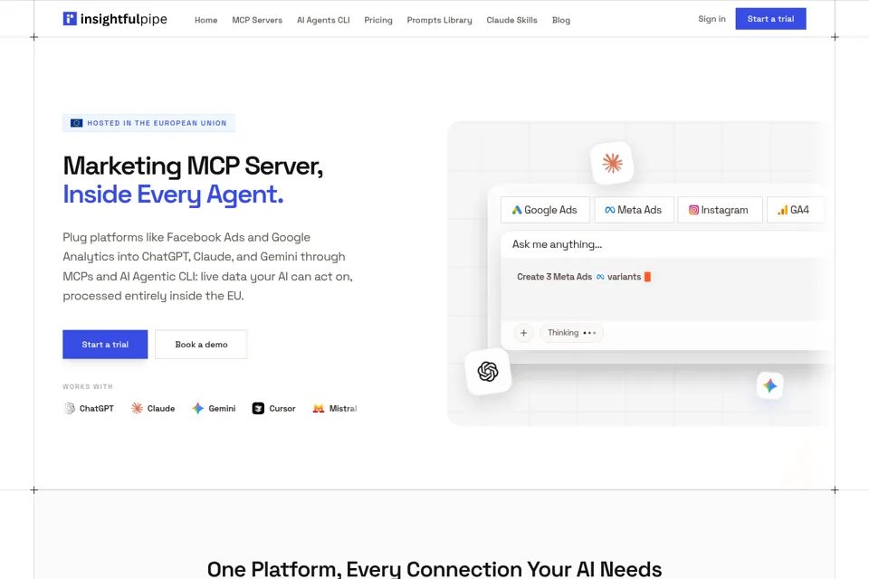Click the 'Create 3 Meta Ads variants' prompt text
The width and height of the screenshot is (869, 579).
[578, 277]
